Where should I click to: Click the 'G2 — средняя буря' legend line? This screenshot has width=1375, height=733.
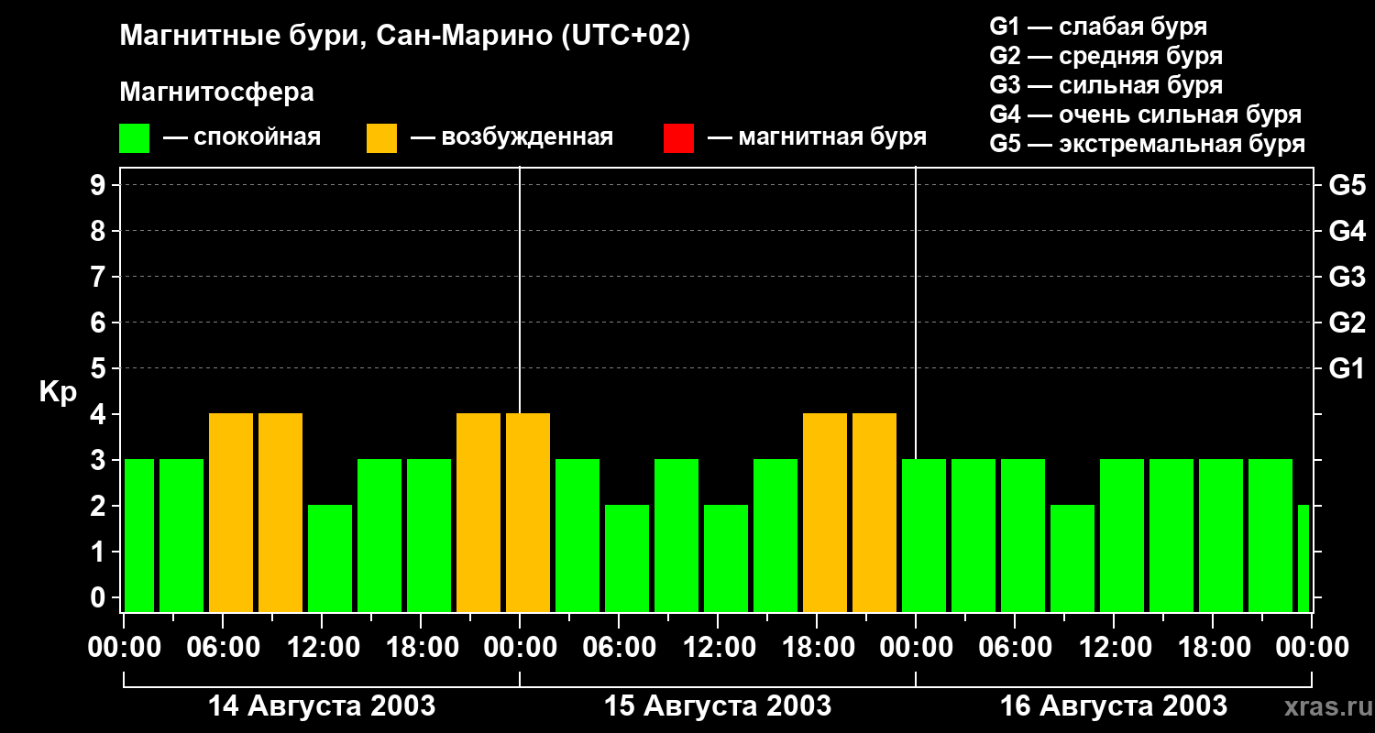tap(1106, 55)
